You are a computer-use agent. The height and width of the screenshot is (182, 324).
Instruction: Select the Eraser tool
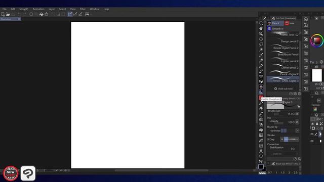tap(261, 108)
